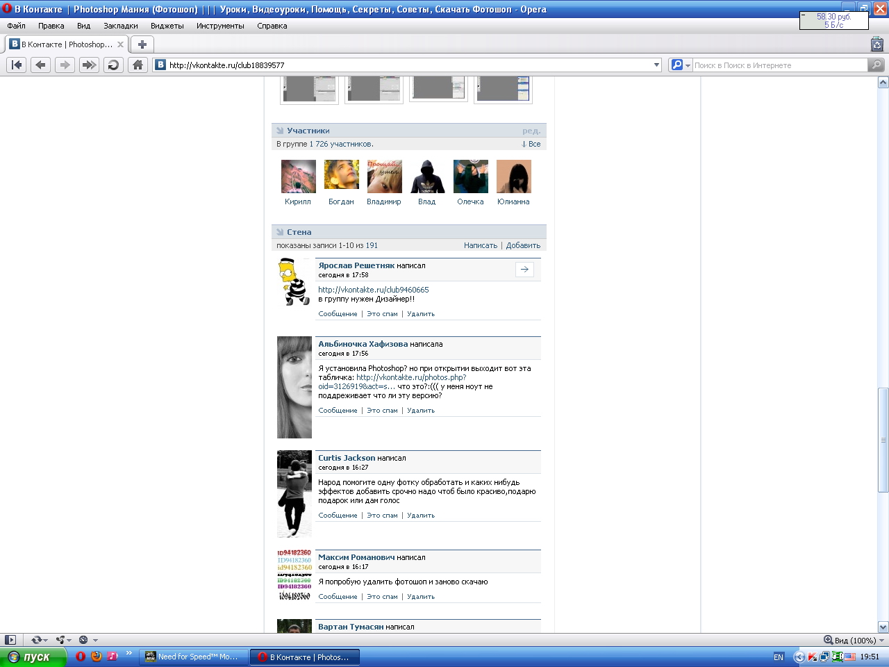This screenshot has width=889, height=667.
Task: Open Вартан Тумасян's profile name link
Action: point(351,627)
